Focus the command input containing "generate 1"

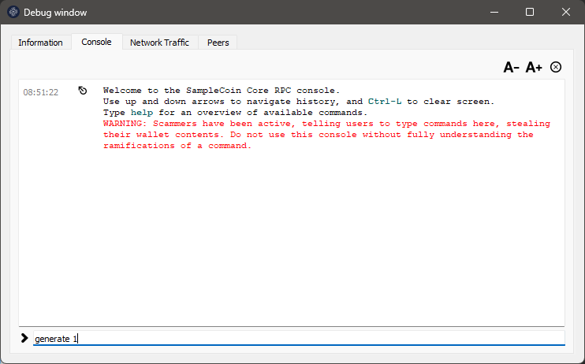click(300, 339)
